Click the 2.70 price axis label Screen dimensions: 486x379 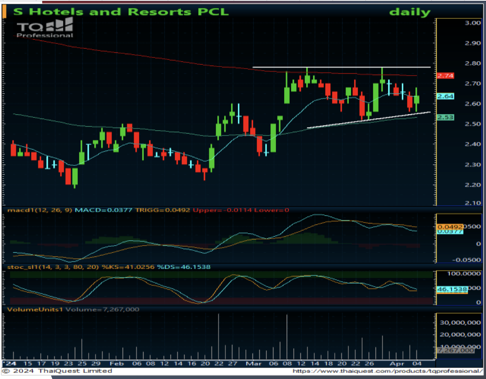click(473, 84)
